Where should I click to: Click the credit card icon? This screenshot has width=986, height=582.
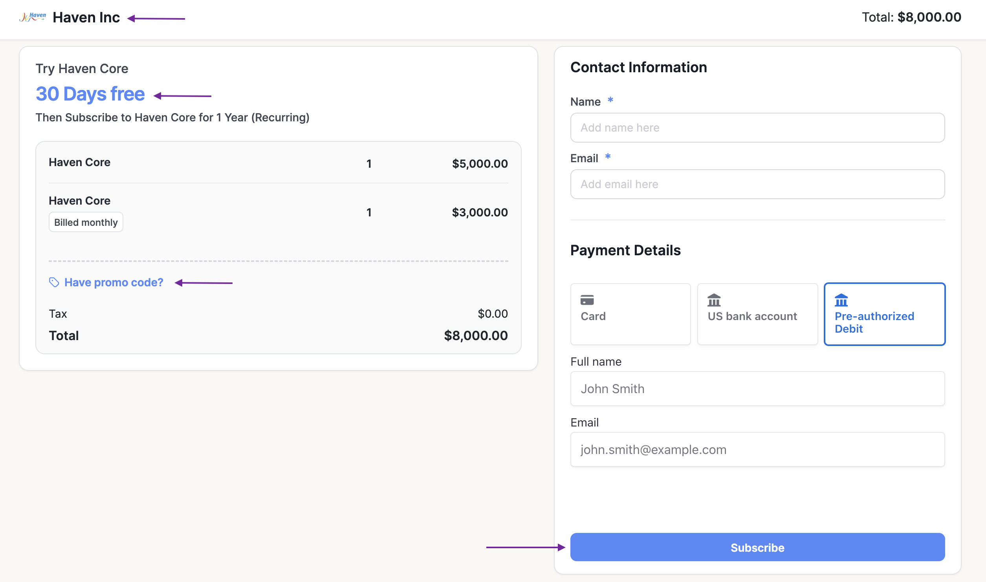pos(587,300)
